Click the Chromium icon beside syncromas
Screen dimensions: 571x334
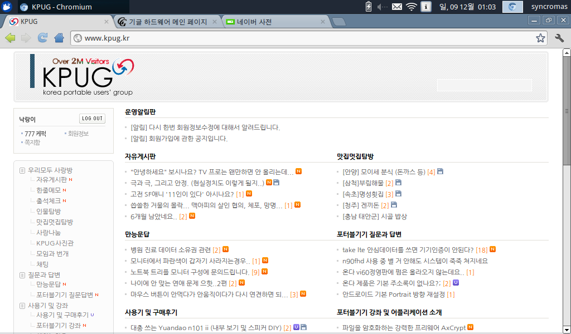pos(512,7)
